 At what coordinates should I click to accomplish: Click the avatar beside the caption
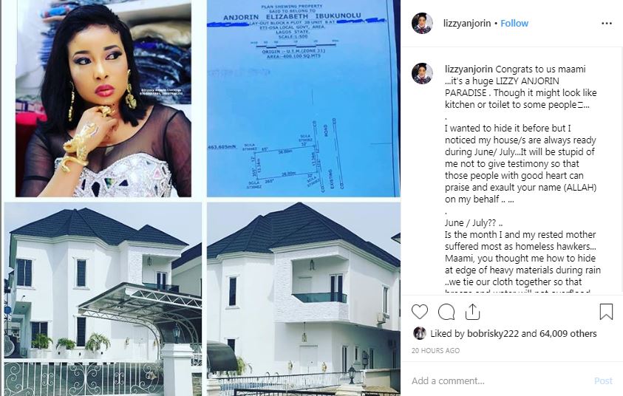(422, 73)
